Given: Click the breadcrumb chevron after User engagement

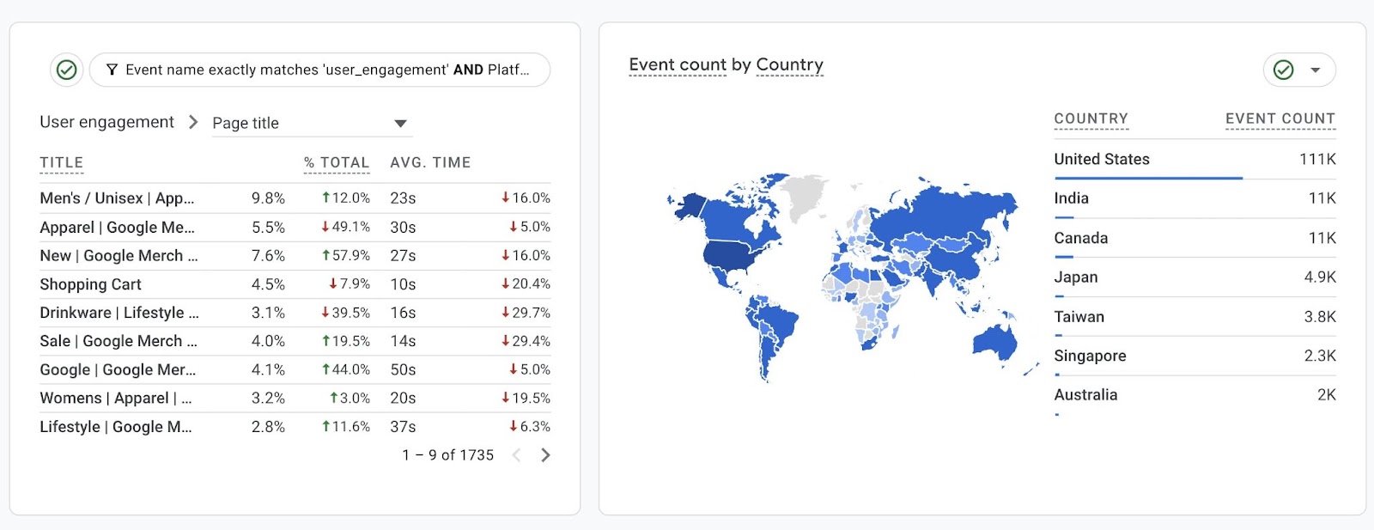Looking at the screenshot, I should click(193, 122).
